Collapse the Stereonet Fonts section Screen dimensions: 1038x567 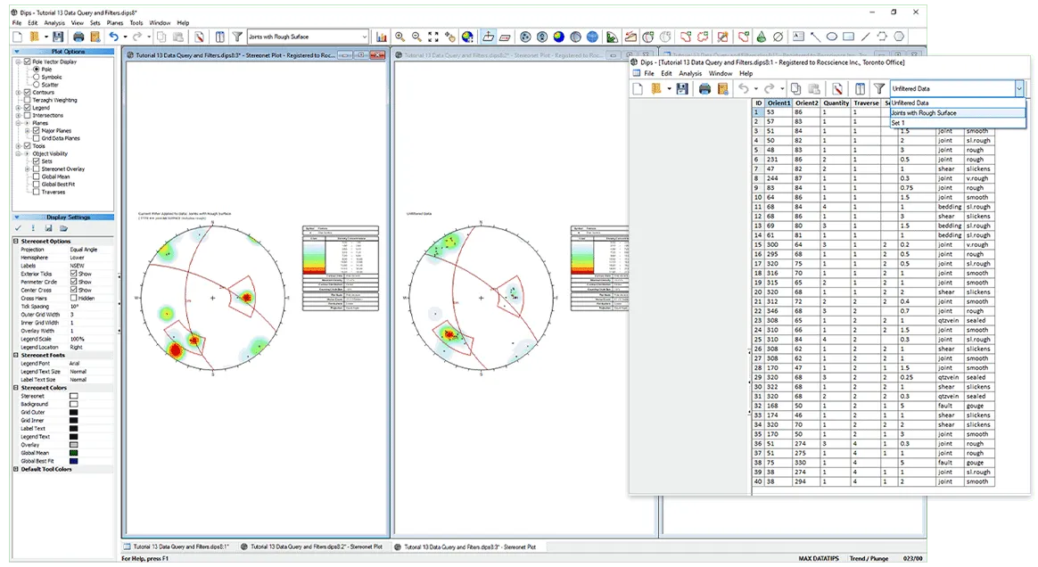click(x=16, y=356)
